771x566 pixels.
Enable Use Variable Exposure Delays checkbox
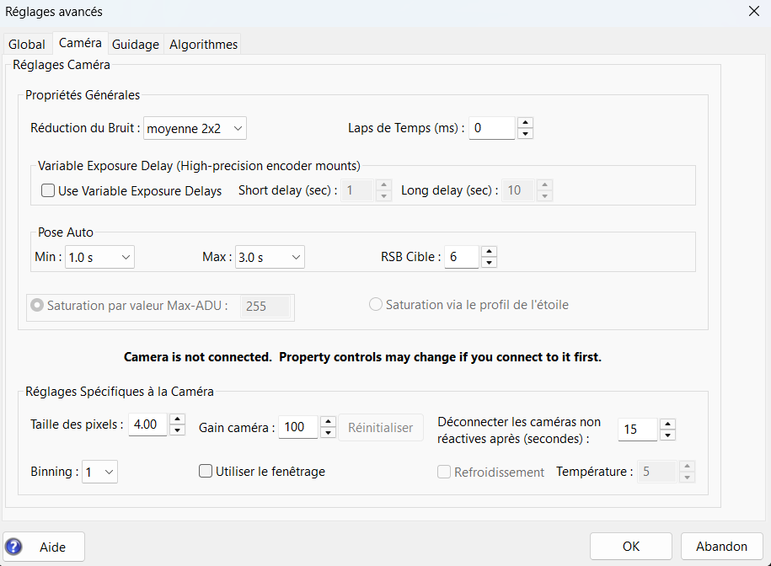click(49, 191)
